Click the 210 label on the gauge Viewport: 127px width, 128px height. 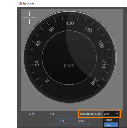104,64
